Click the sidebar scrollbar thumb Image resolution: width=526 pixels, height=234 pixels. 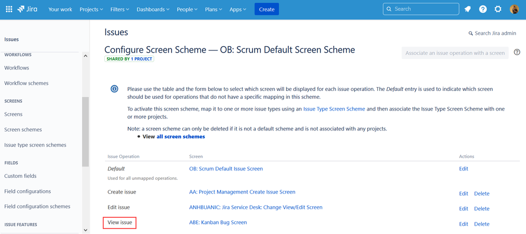85,131
